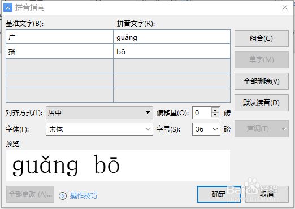Open the 字体 combo box showing 宋体

click(x=99, y=129)
